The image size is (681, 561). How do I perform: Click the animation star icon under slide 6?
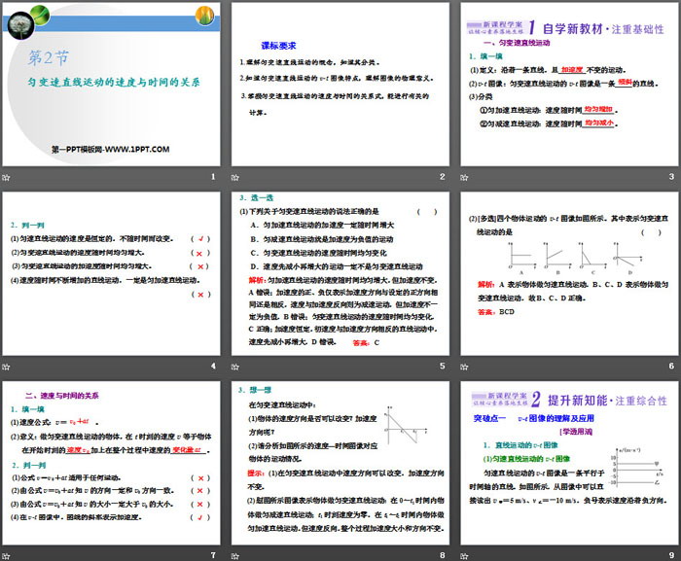[464, 366]
